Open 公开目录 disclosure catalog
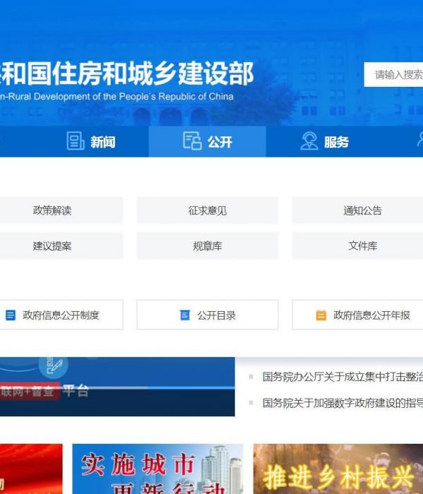This screenshot has width=423, height=494. (207, 315)
